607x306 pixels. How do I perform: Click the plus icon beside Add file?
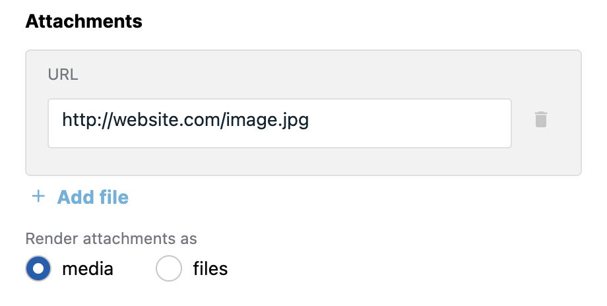(38, 196)
